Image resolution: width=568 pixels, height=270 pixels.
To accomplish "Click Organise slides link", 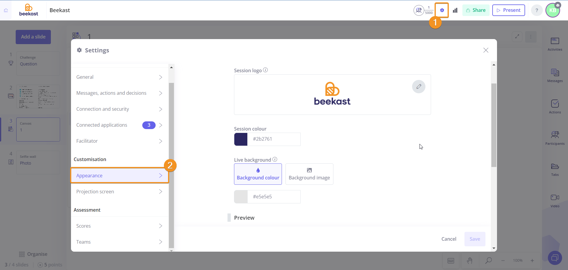I will point(33,254).
